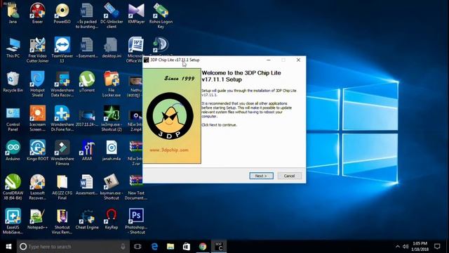Select the Arduino desktop icon
Image resolution: width=449 pixels, height=253 pixels.
coord(13,150)
